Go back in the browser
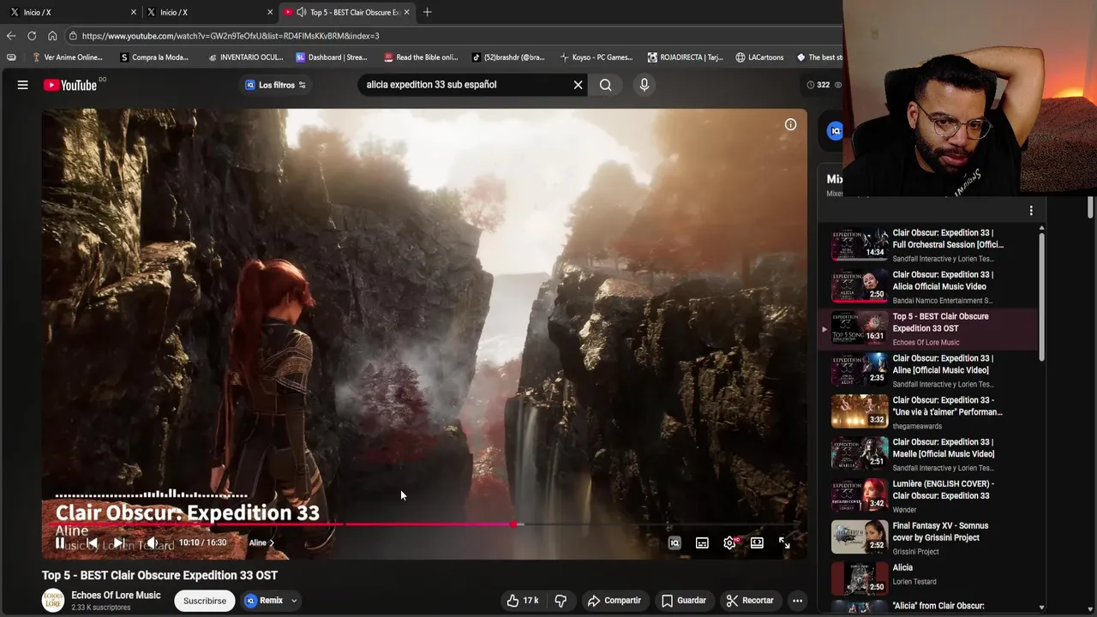Viewport: 1097px width, 617px height. point(10,36)
